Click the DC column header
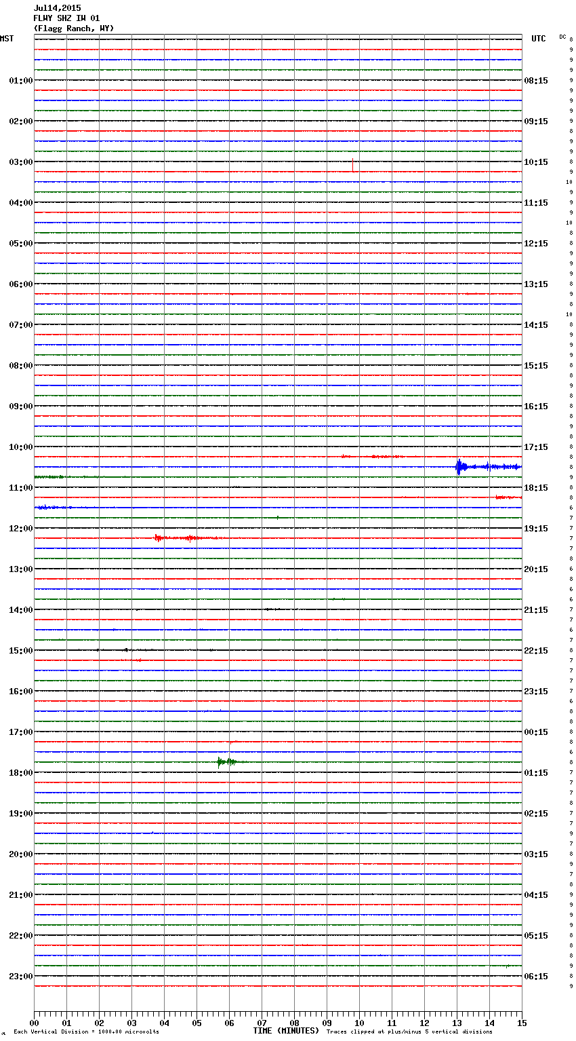576x1041 pixels. [562, 37]
